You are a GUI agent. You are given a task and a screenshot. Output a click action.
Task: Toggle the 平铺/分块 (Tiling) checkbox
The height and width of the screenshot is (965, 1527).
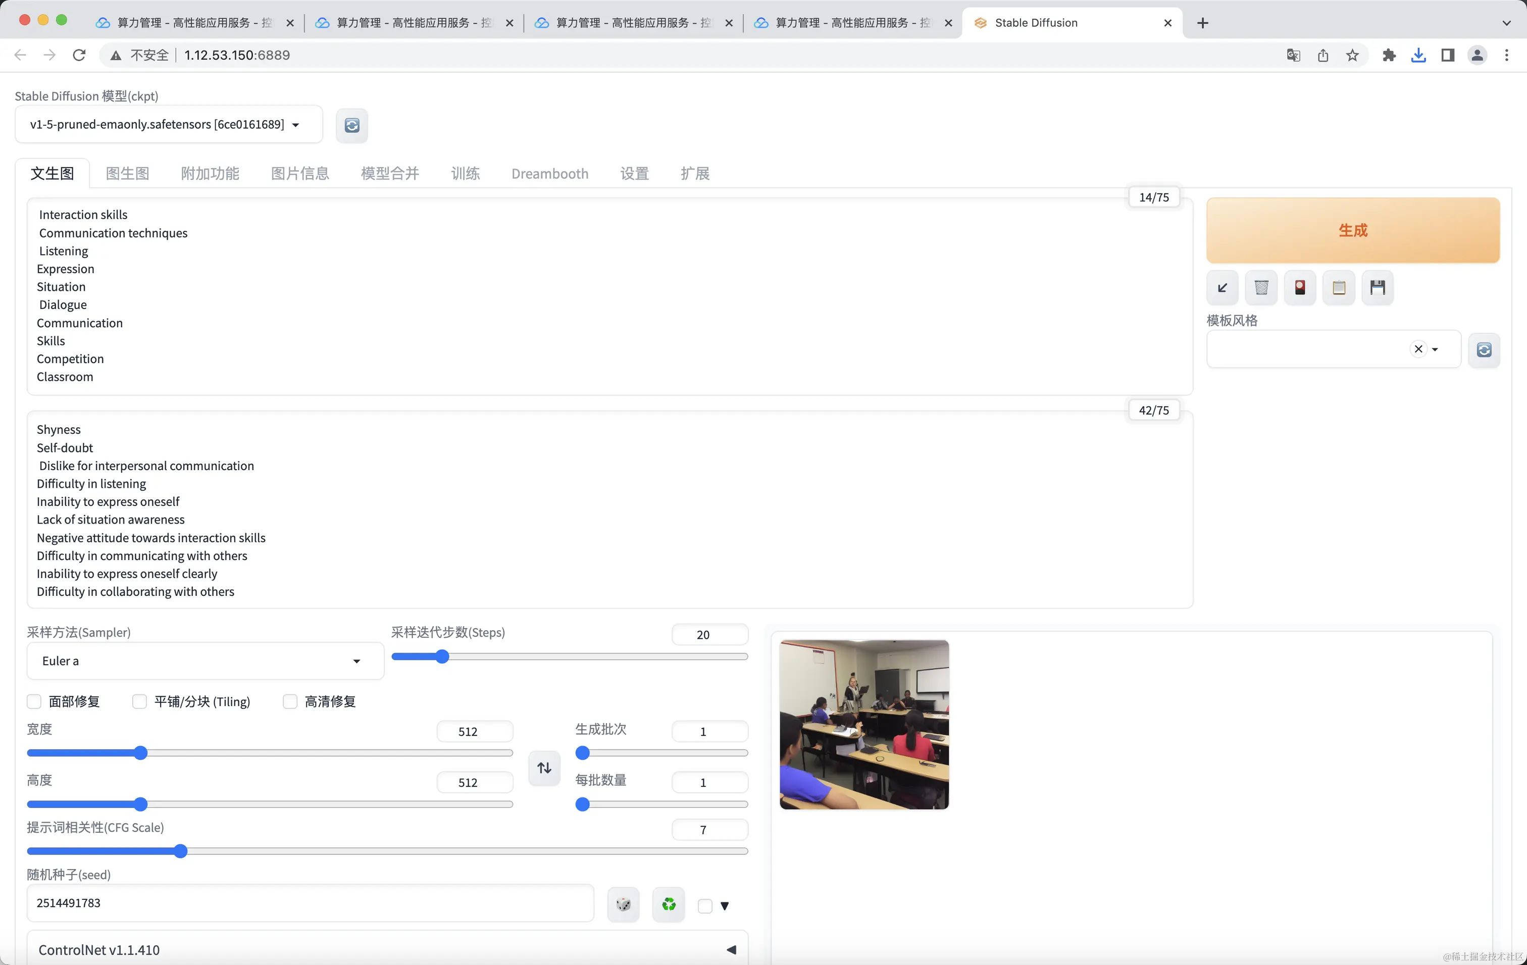click(x=139, y=701)
